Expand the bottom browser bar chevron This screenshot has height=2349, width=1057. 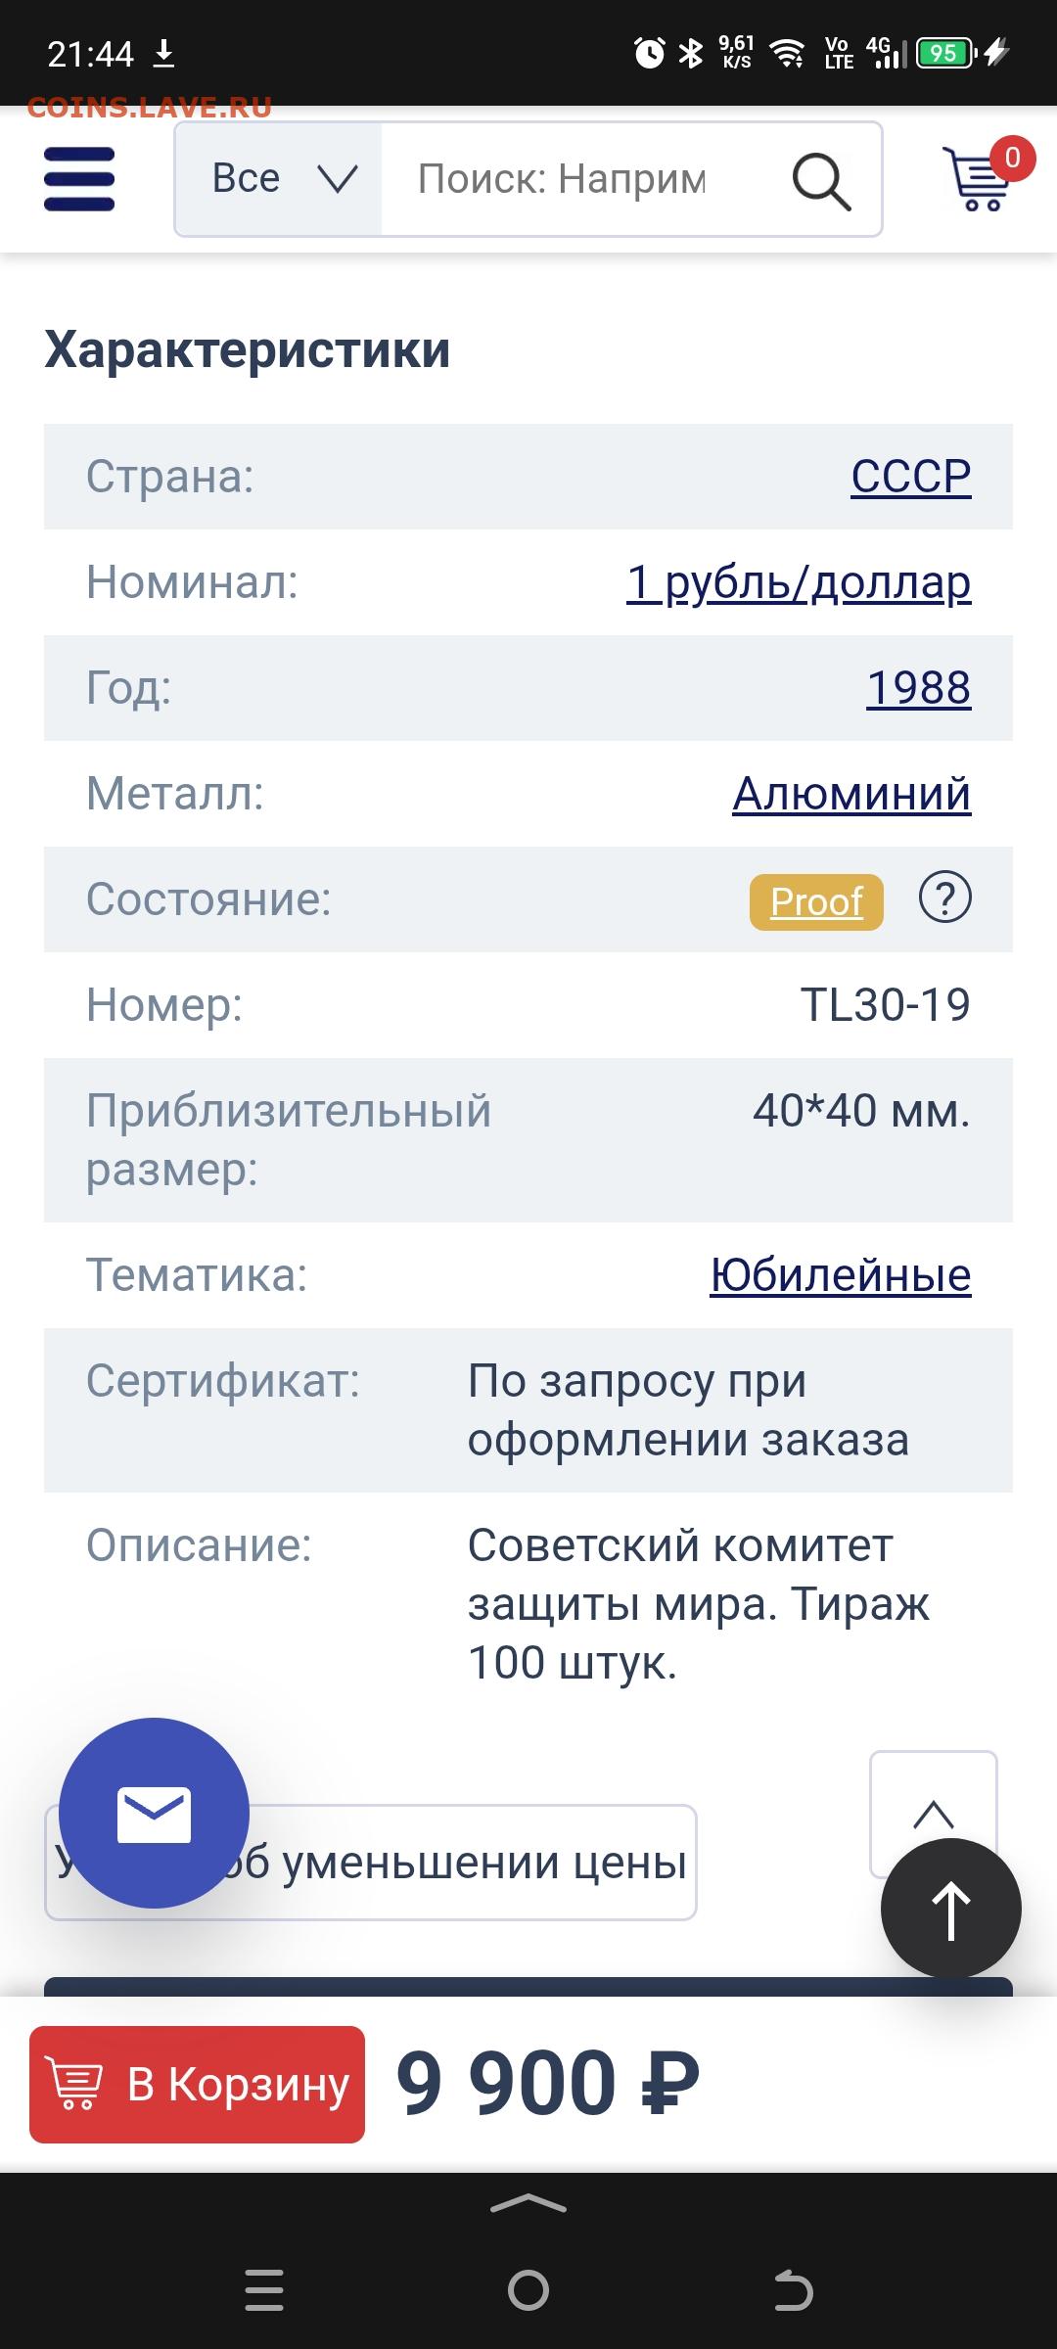coord(528,2205)
